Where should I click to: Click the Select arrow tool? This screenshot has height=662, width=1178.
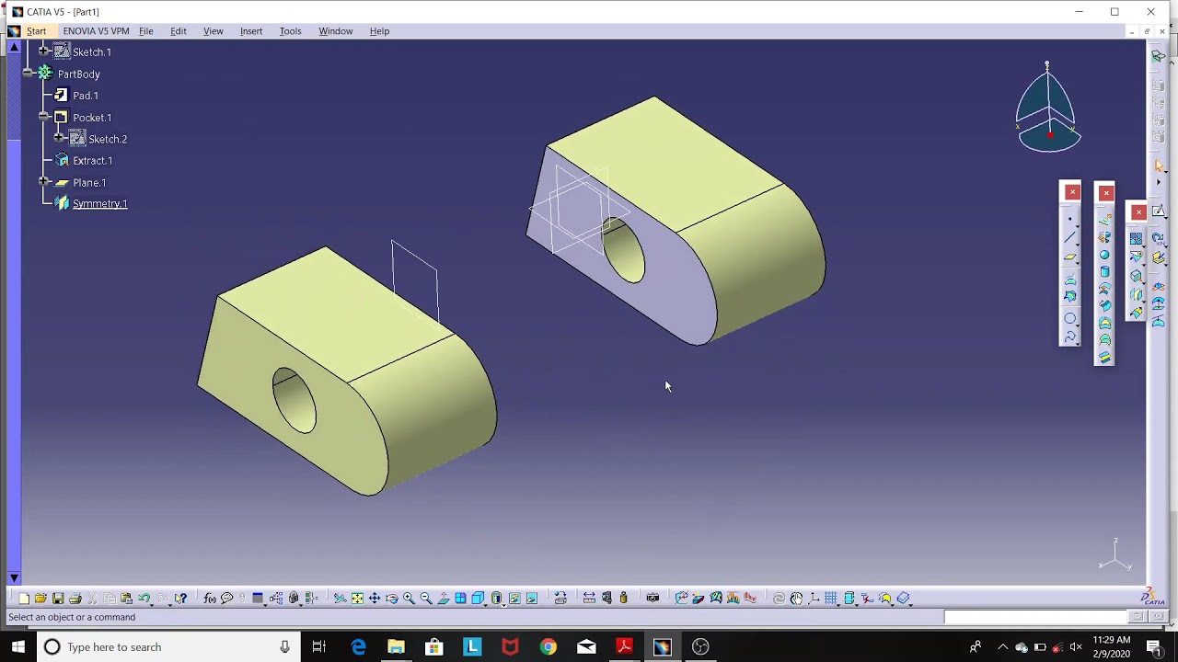click(1159, 165)
